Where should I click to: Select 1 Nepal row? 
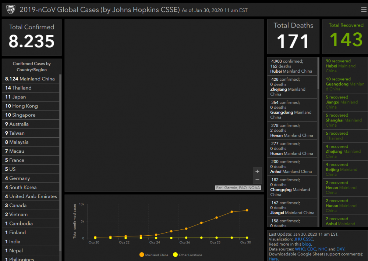31,250
